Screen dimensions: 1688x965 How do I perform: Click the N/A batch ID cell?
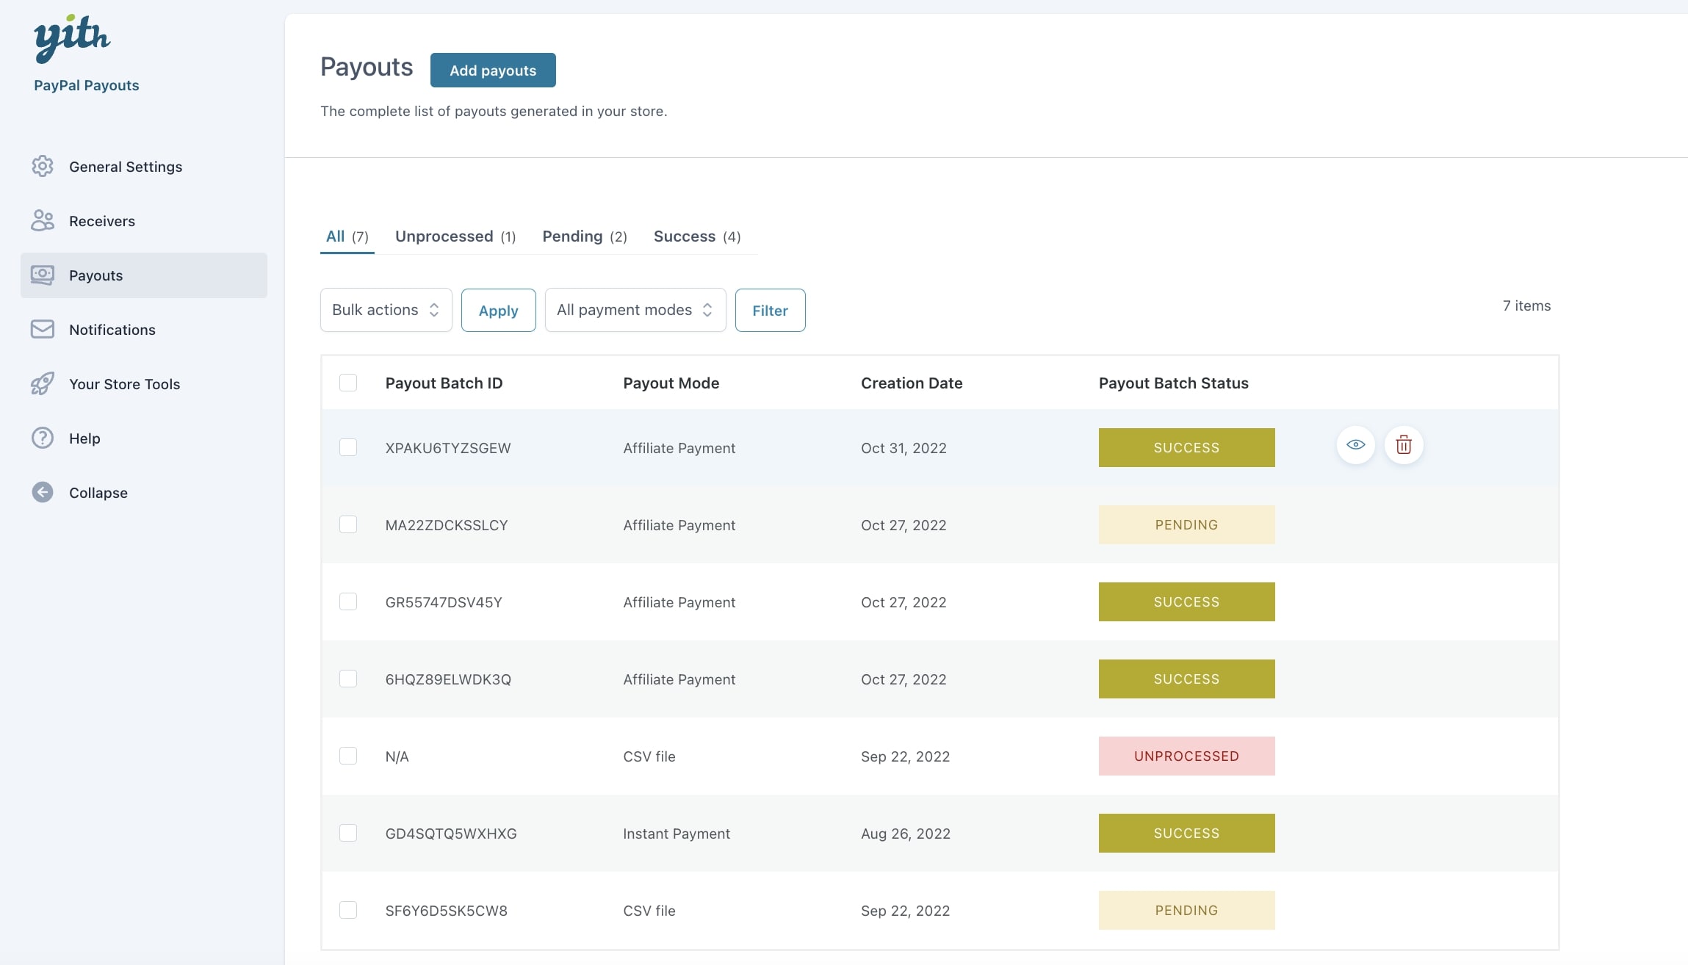(397, 756)
